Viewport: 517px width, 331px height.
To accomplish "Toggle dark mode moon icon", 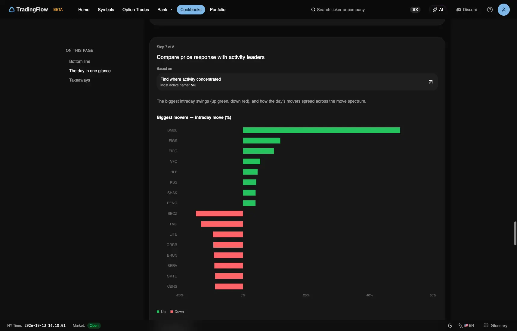I will pos(450,326).
